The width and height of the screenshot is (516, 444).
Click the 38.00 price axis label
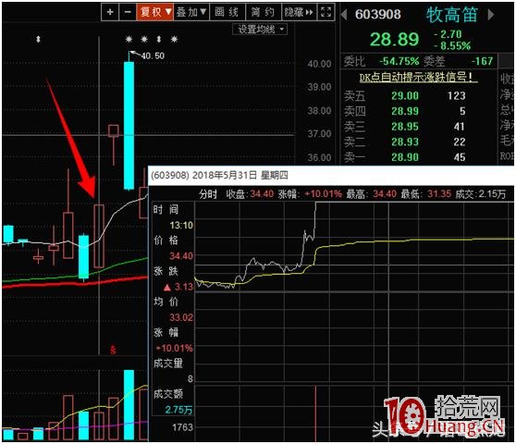[x=319, y=111]
